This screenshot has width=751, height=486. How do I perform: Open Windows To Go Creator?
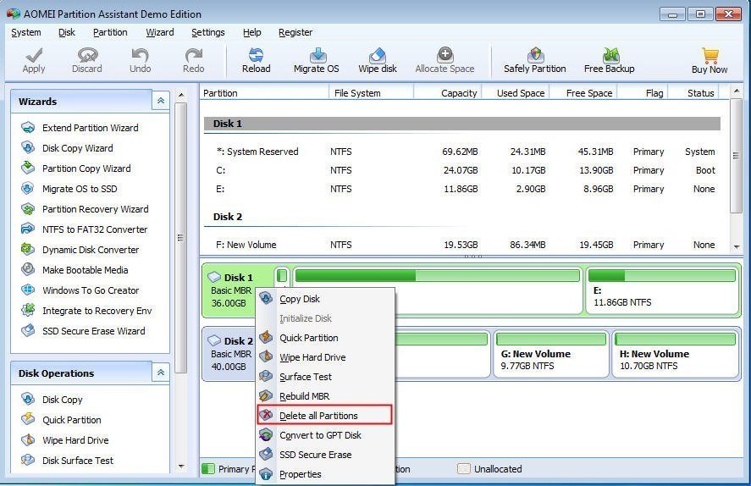(80, 290)
